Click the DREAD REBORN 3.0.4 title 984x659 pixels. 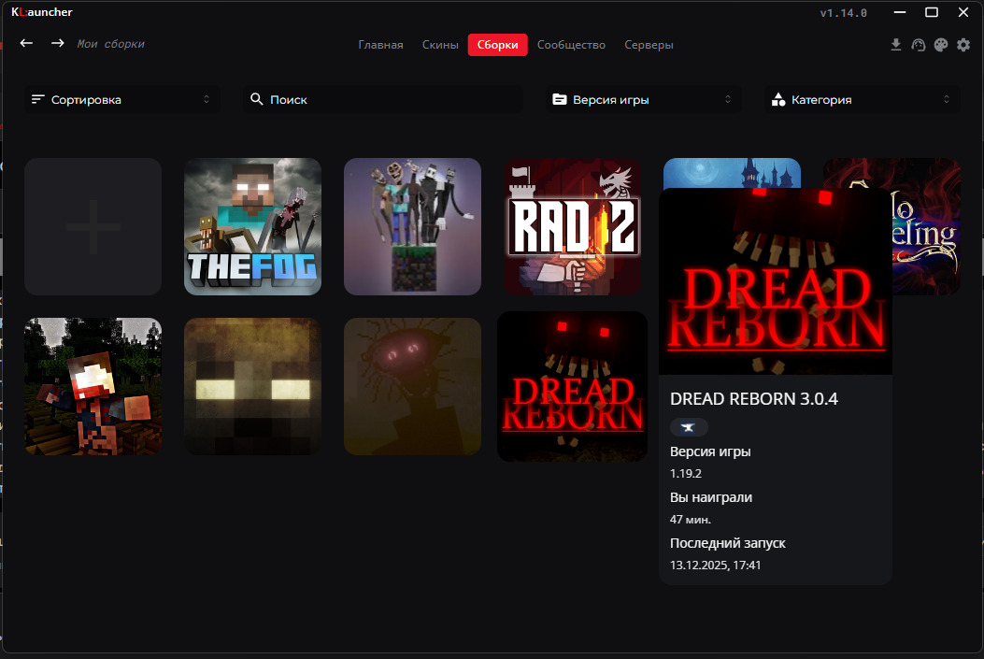(754, 399)
